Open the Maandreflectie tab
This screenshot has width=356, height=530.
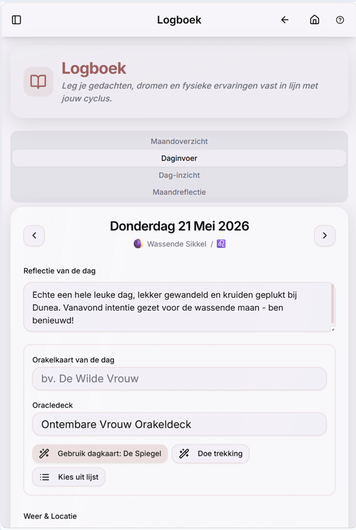pyautogui.click(x=179, y=192)
